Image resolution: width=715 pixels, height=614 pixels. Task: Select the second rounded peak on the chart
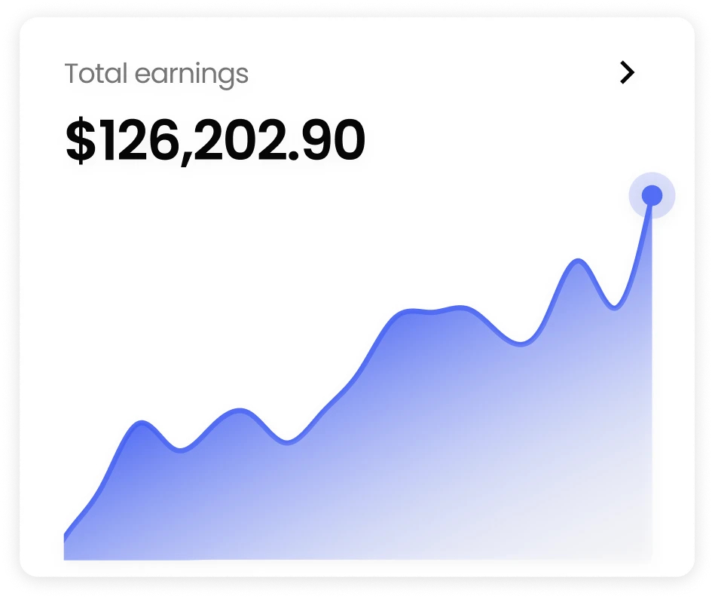click(240, 411)
